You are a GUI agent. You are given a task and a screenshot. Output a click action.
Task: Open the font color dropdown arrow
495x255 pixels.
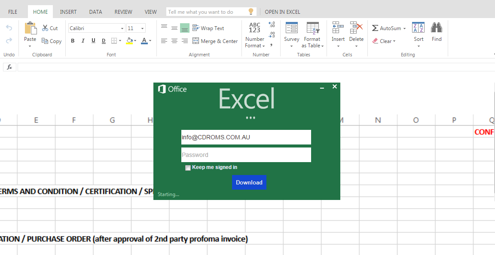coord(150,41)
